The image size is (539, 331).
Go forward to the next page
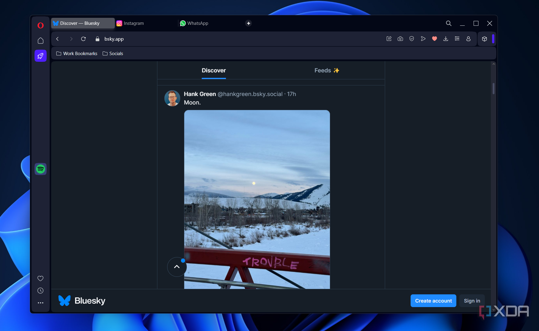coord(71,39)
